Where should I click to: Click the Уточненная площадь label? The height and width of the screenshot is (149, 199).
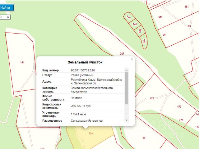coord(51,114)
